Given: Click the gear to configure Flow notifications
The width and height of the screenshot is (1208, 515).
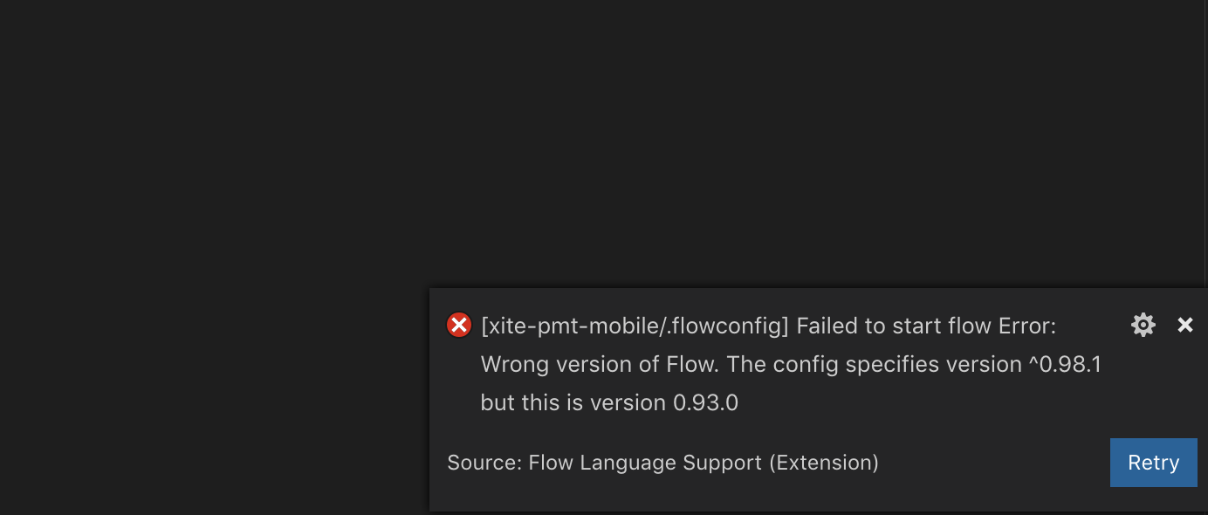Looking at the screenshot, I should (1143, 325).
